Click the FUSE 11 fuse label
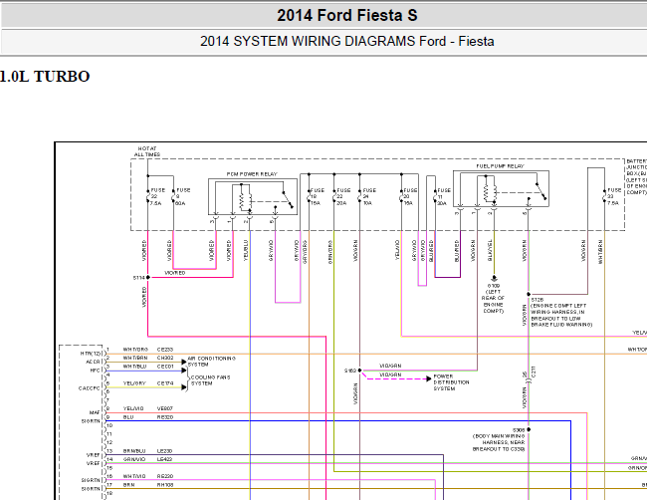The height and width of the screenshot is (500, 647). (x=444, y=197)
